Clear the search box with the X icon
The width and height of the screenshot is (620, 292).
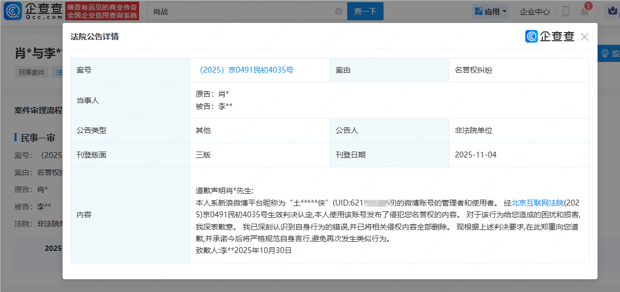tap(338, 11)
